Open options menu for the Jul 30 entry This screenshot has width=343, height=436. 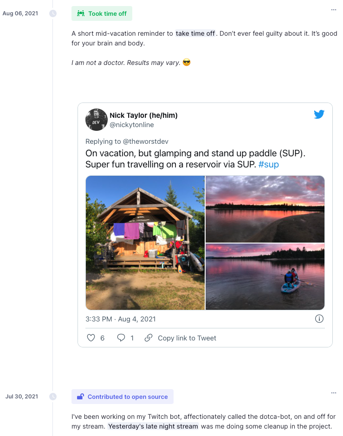click(333, 393)
